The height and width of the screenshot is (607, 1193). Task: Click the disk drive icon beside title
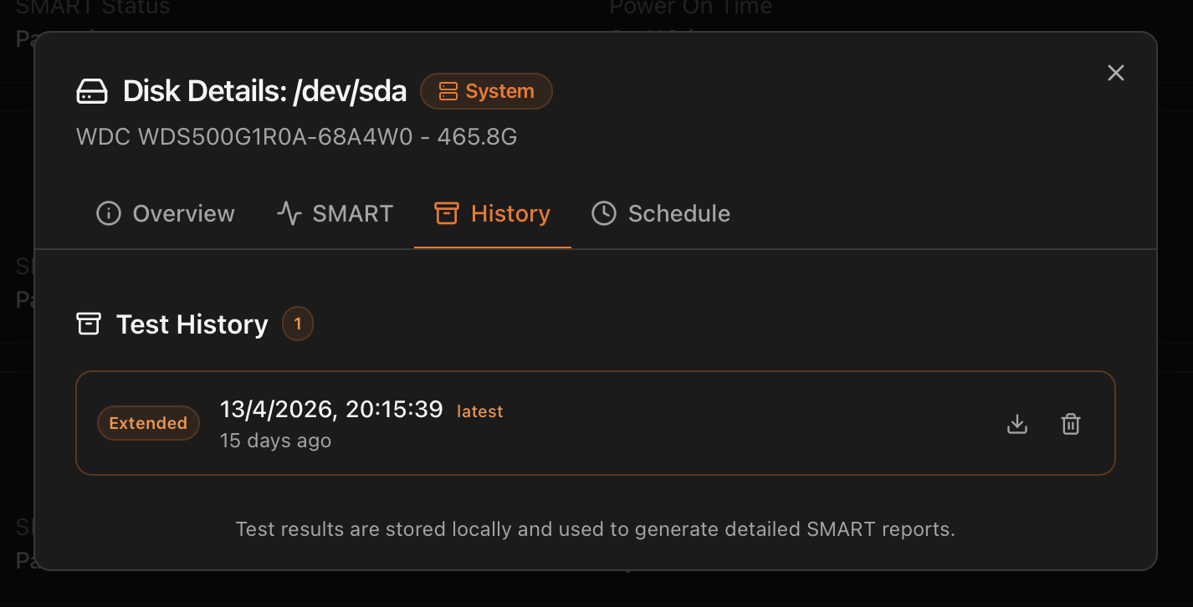92,91
